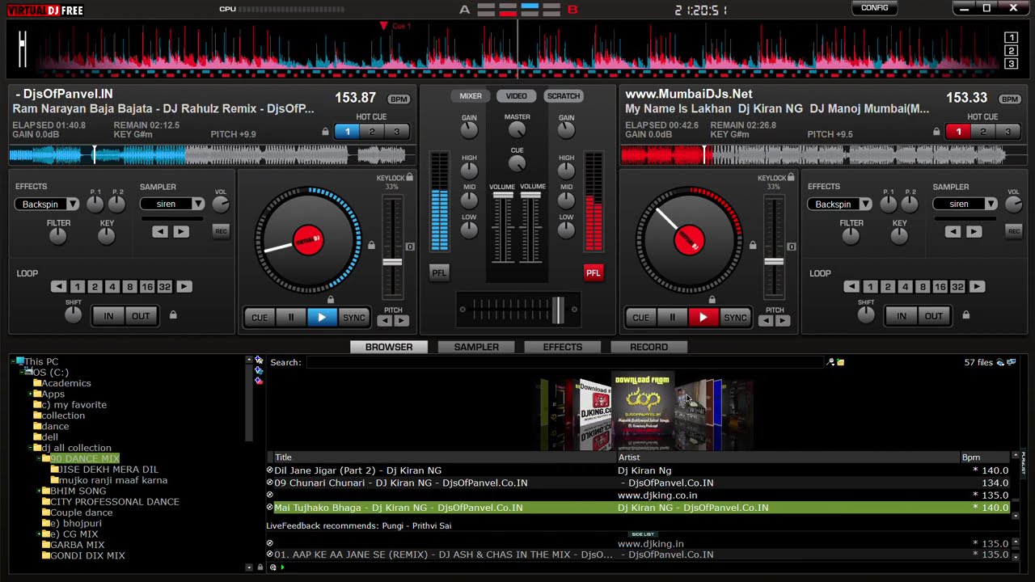This screenshot has height=582, width=1035.
Task: Set left deck loop length to 8
Action: [x=129, y=287]
